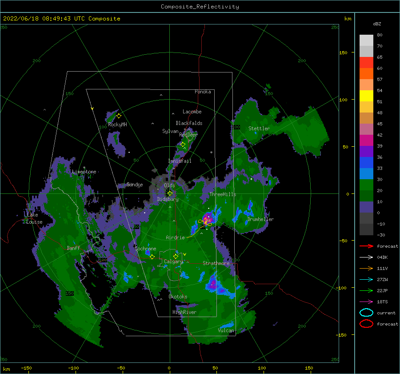Image resolution: width=400 pixels, height=374 pixels.
Task: Select the Drumheller label
Action: 260,219
